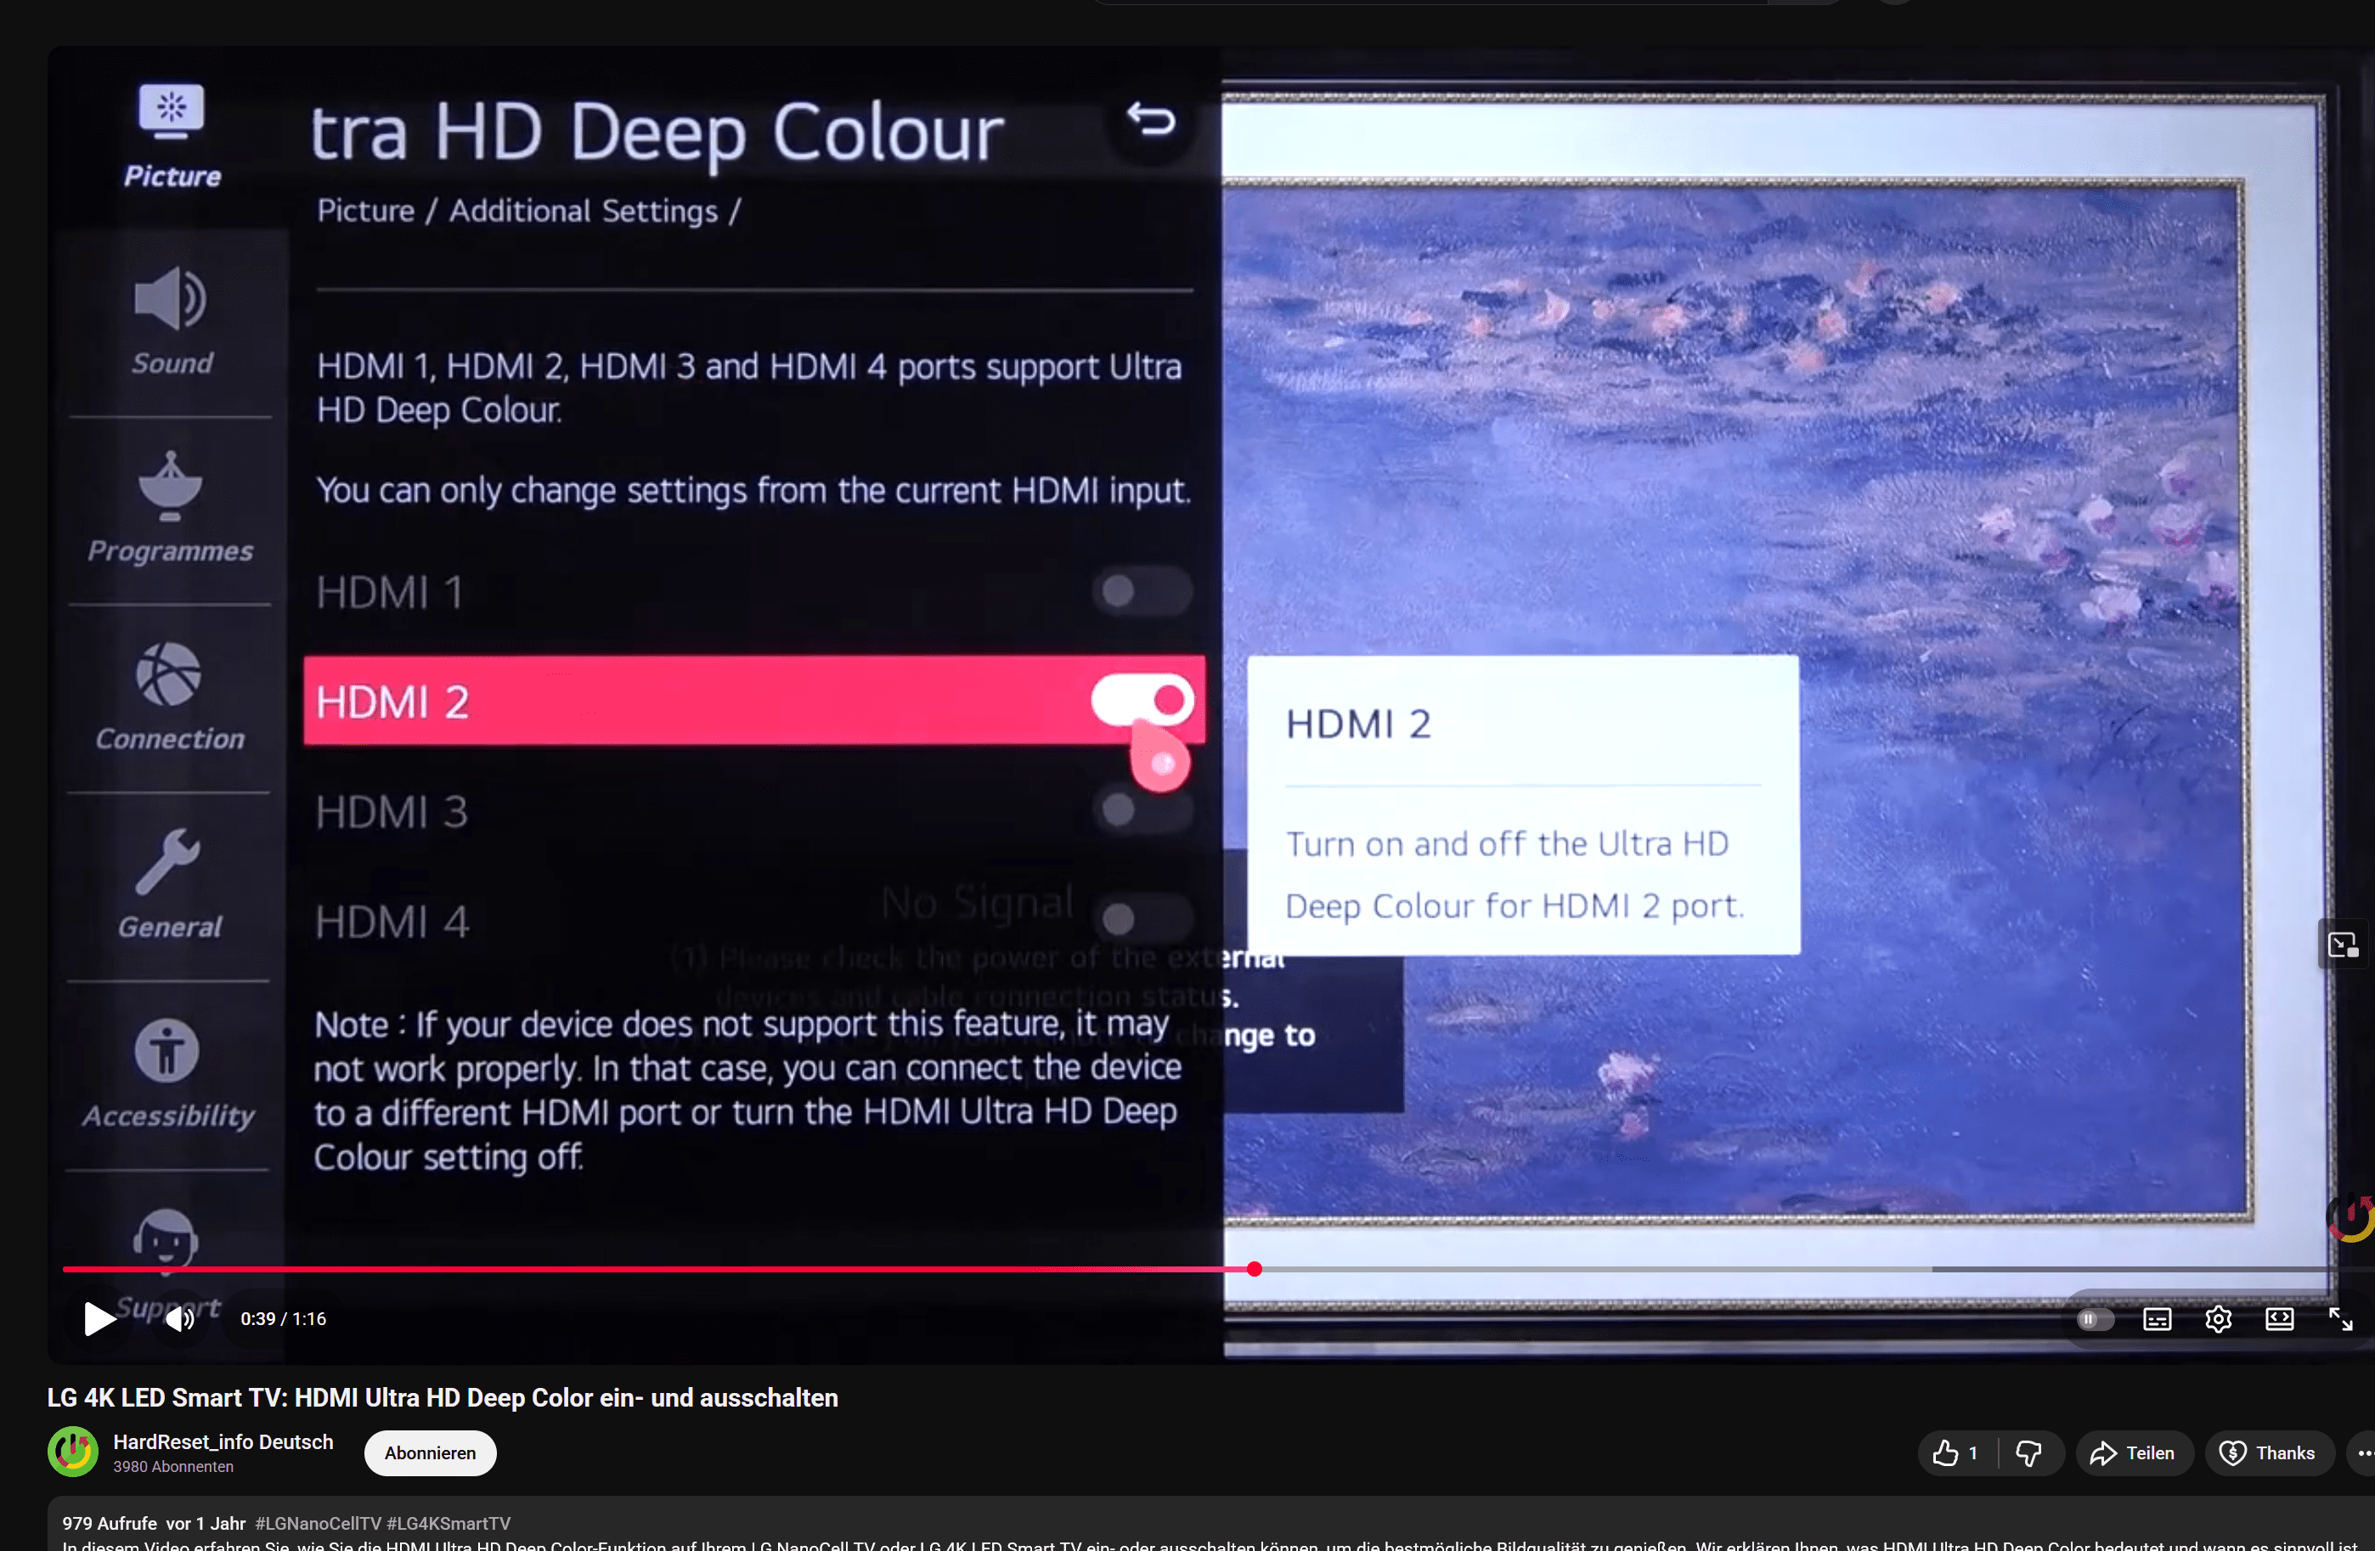Screen dimensions: 2375x1551
Task: Mute the video volume
Action: [179, 1318]
